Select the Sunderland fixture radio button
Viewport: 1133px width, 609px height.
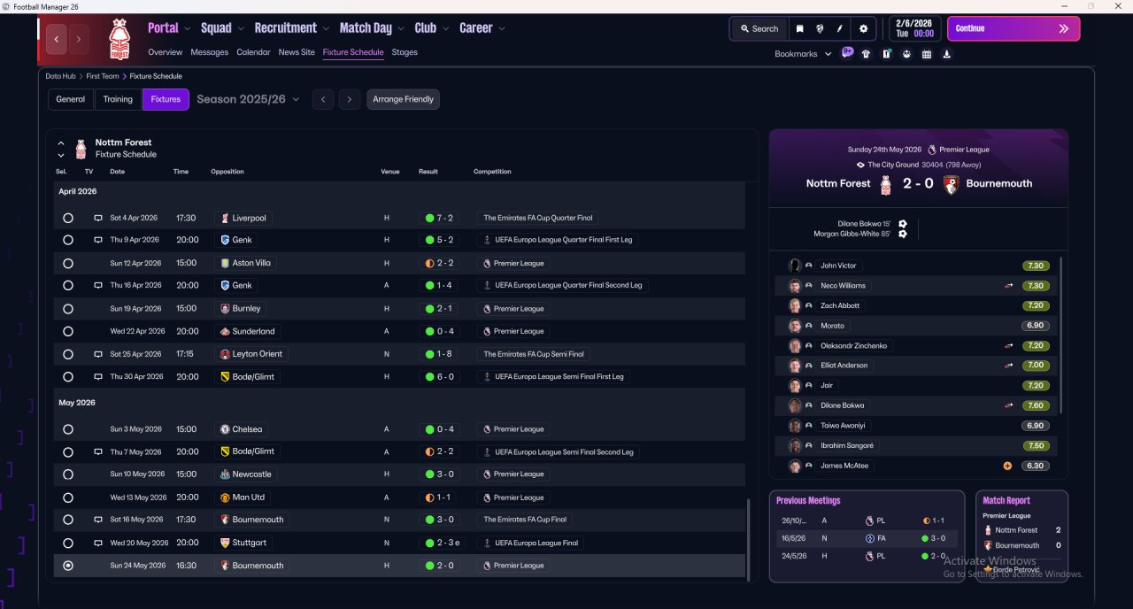[x=68, y=331]
